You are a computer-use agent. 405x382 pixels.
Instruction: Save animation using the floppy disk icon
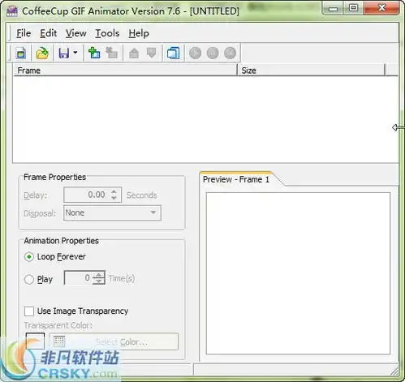coord(64,53)
